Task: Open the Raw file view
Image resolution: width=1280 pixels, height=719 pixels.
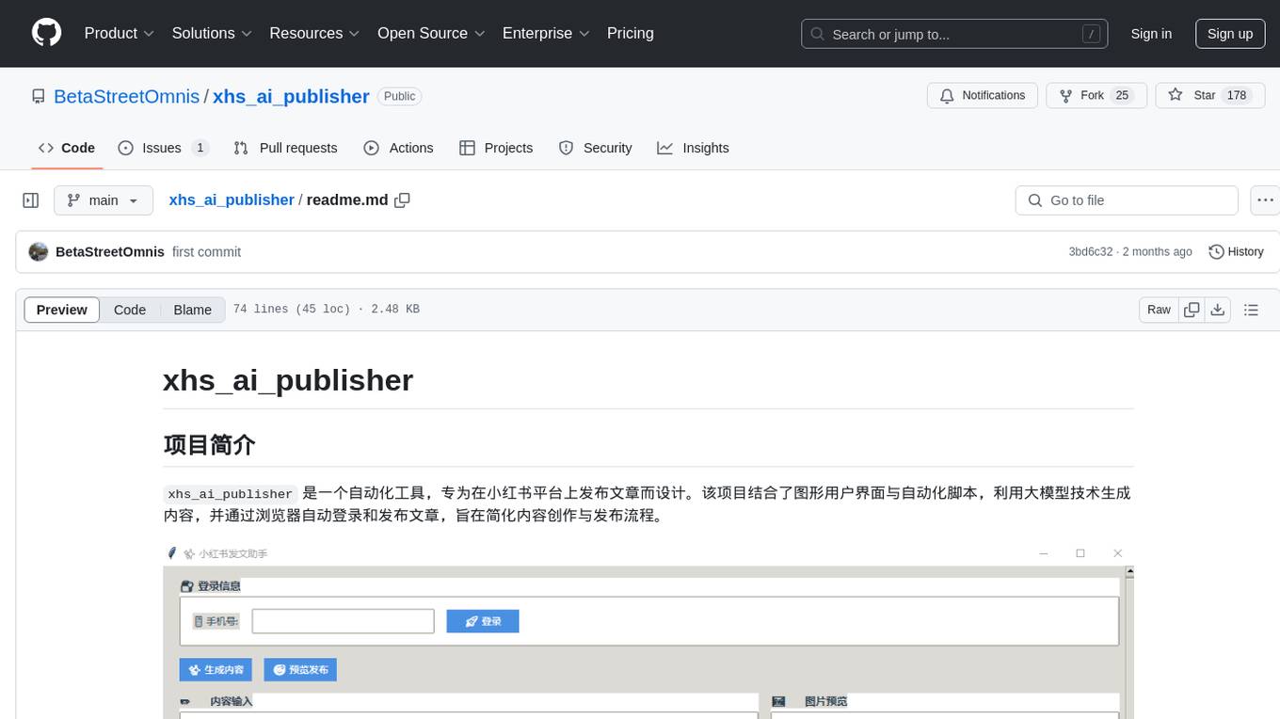Action: (1159, 310)
